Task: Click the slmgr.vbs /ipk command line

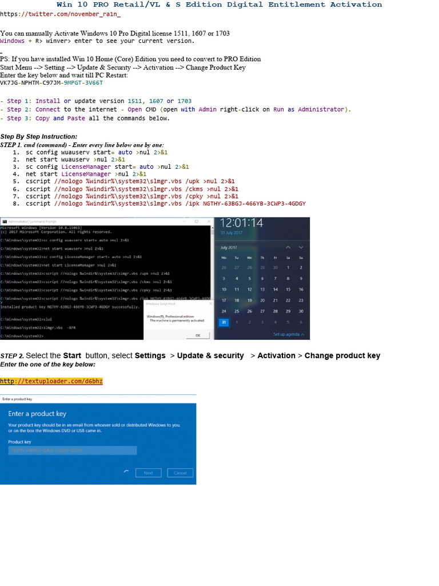Action: 166,204
